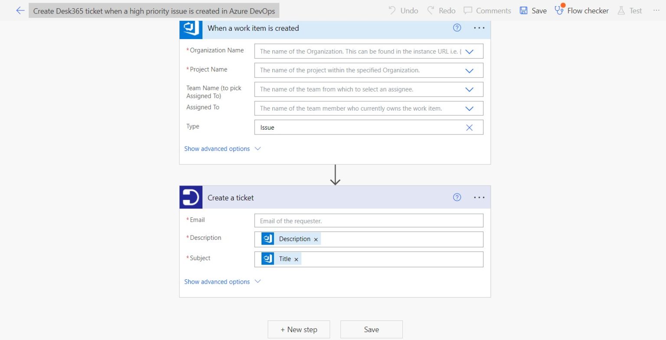Open the ellipsis menu on the Create a ticket card
This screenshot has width=666, height=340.
click(x=479, y=197)
